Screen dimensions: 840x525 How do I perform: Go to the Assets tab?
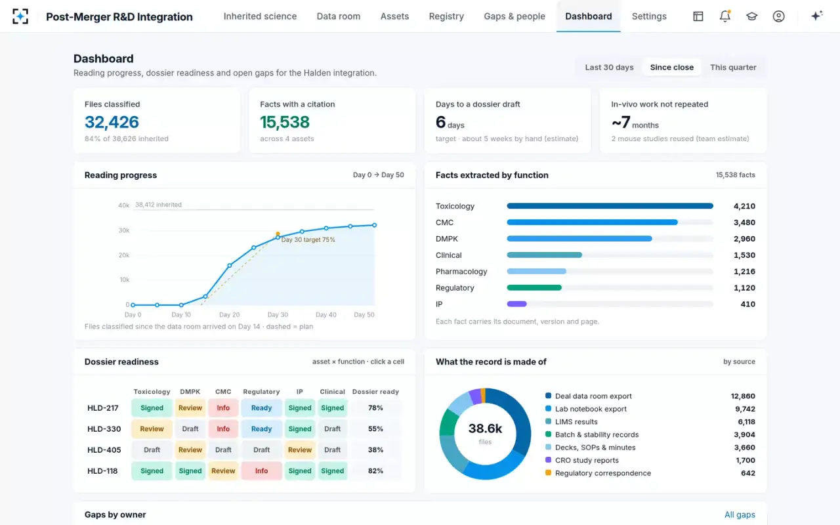point(394,16)
